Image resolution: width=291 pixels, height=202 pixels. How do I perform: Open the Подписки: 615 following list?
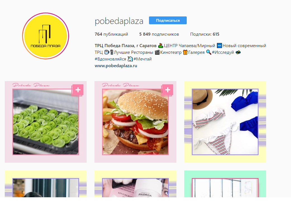pyautogui.click(x=205, y=34)
